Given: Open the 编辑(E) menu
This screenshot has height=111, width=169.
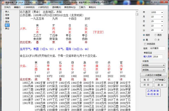Looking at the screenshot, I should tap(17, 7).
